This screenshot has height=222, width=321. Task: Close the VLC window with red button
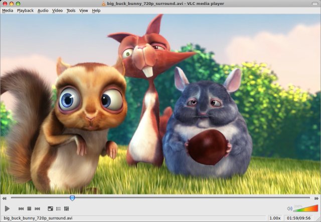5,4
